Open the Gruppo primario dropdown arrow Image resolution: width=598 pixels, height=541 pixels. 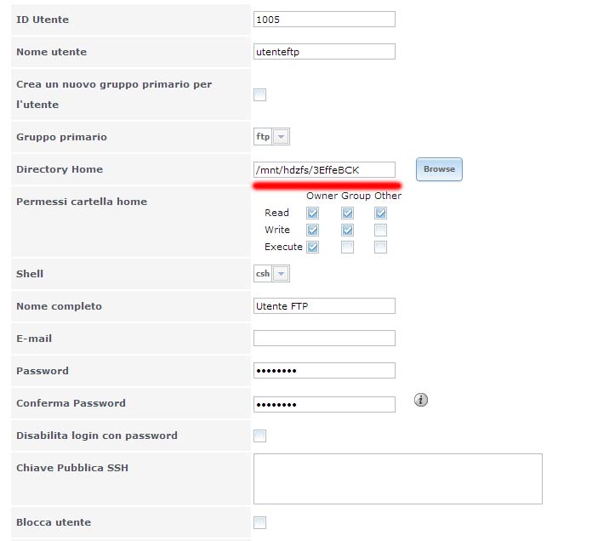(x=281, y=136)
